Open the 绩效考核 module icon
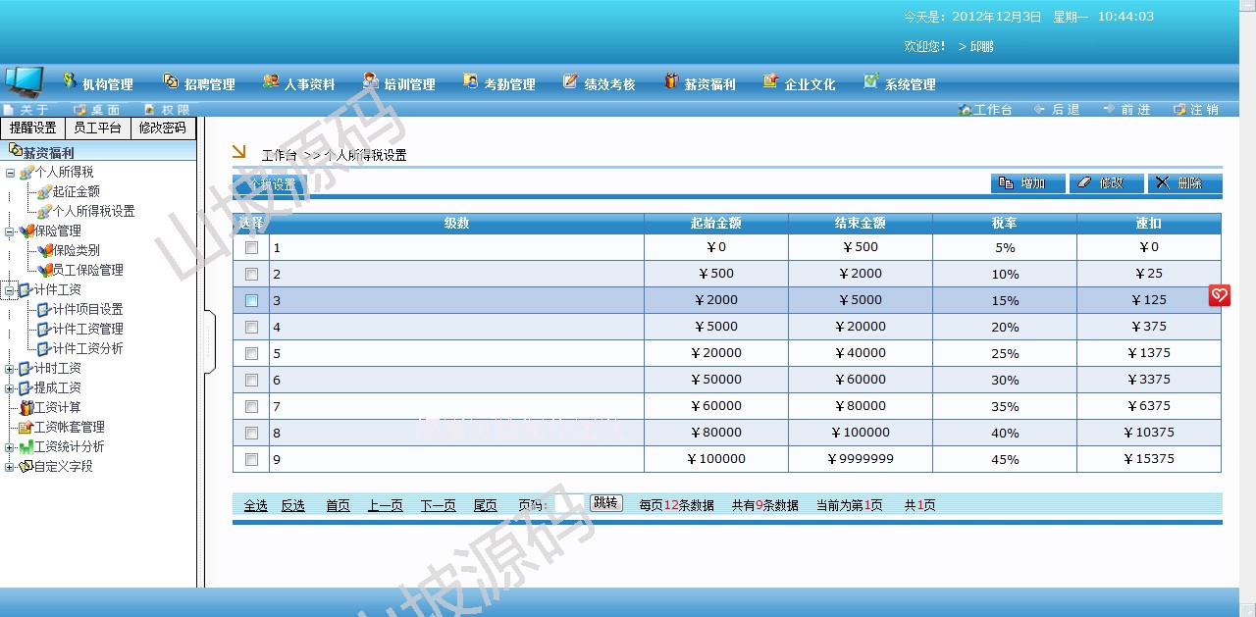The height and width of the screenshot is (617, 1256). (571, 81)
